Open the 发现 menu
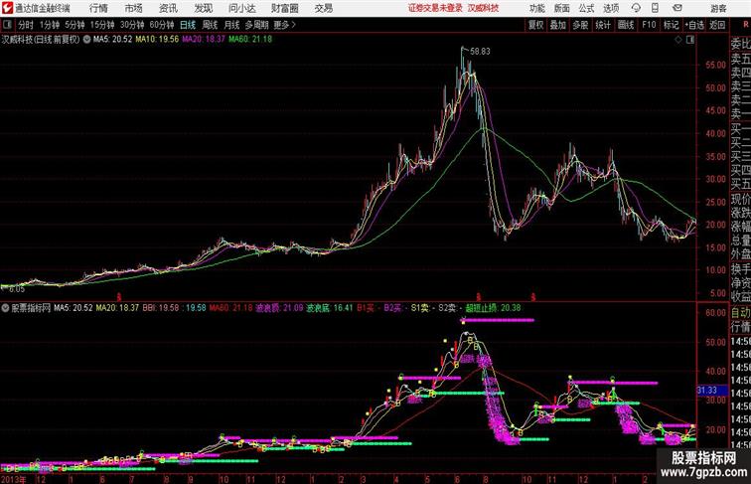 tap(203, 8)
